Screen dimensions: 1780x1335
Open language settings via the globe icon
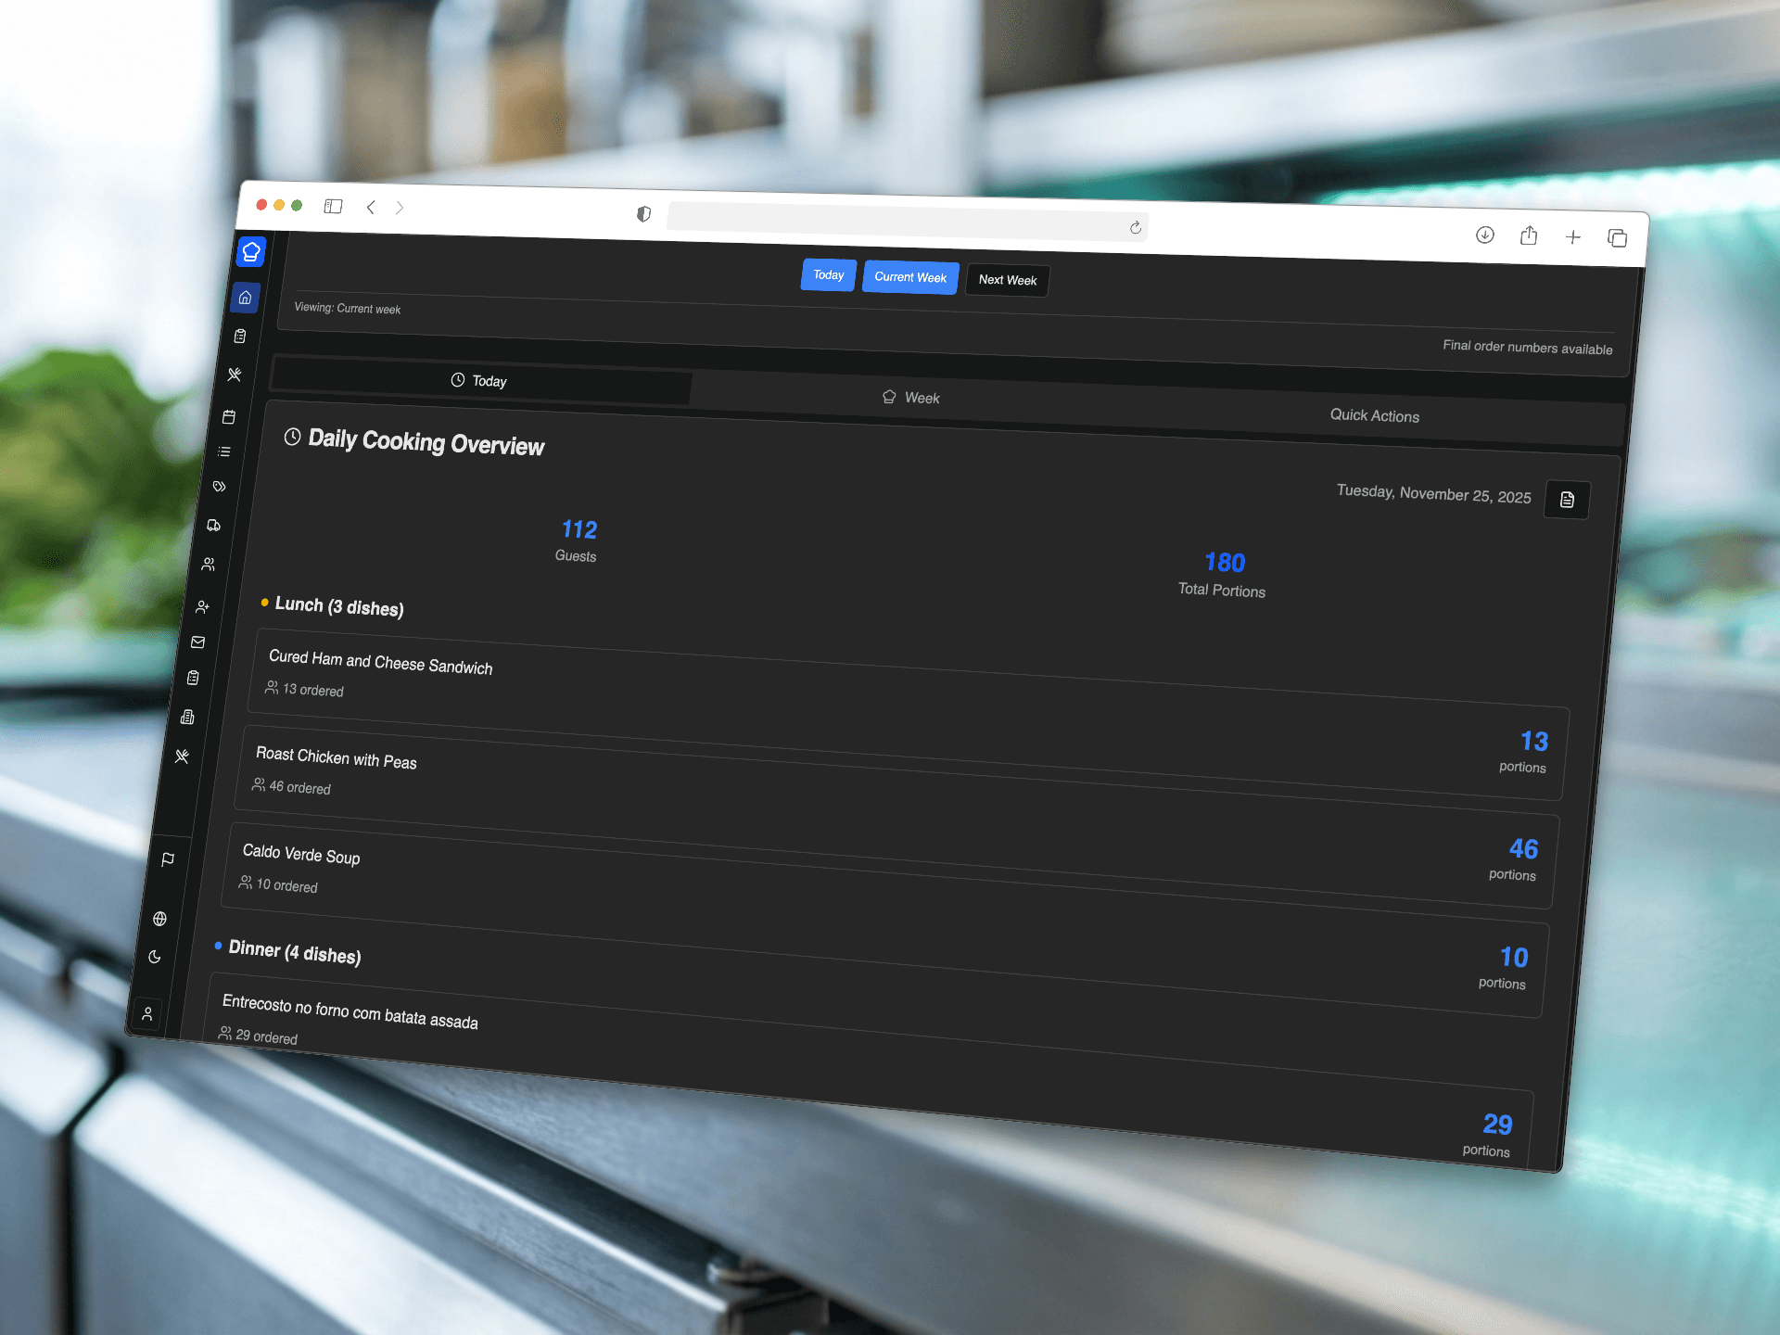pos(159,919)
